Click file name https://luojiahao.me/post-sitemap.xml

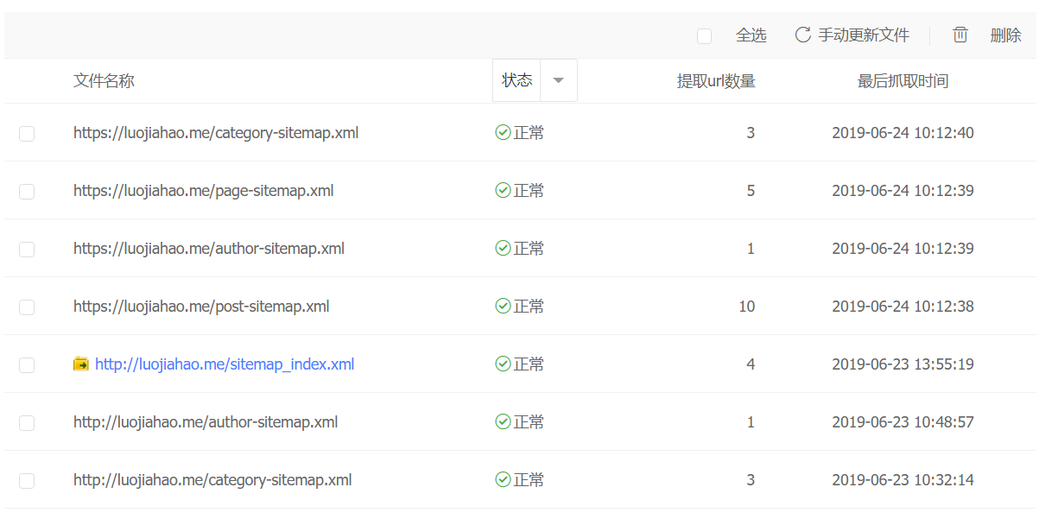[201, 307]
